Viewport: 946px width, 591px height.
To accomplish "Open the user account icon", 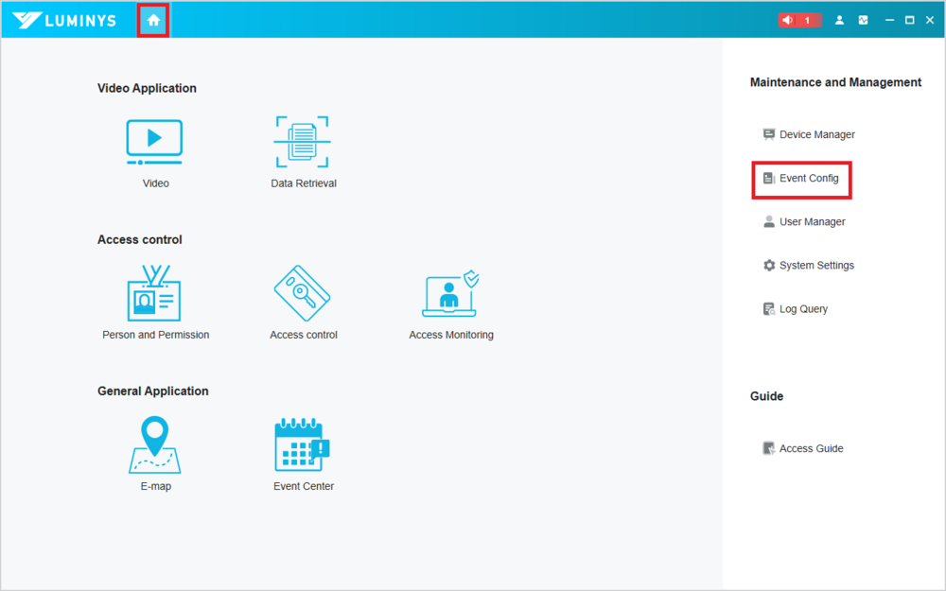I will point(839,20).
